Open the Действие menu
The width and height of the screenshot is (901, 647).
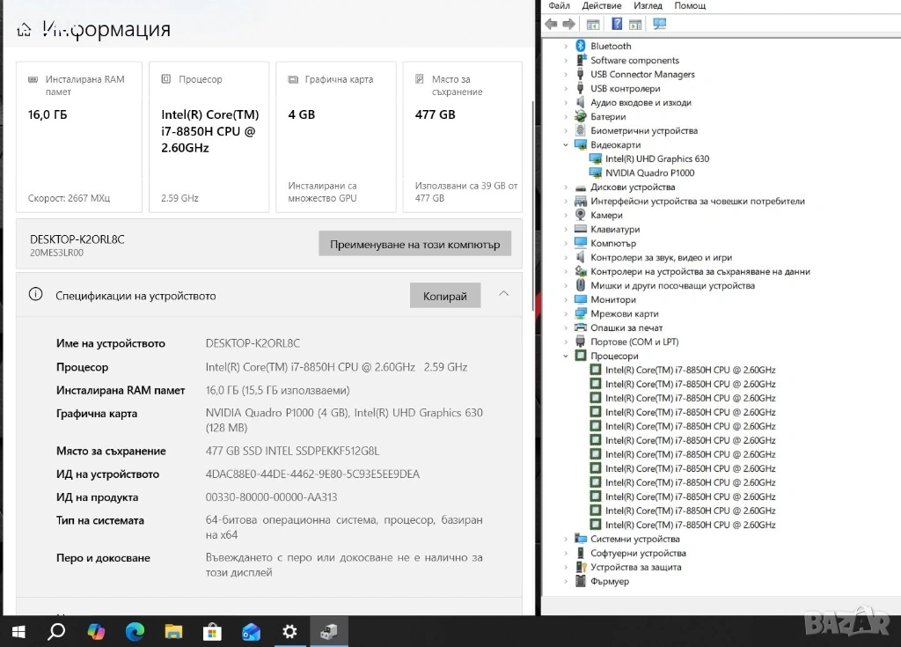point(602,5)
